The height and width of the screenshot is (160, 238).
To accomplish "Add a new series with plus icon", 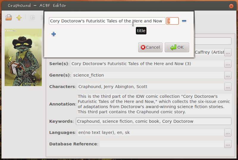I will coord(54,34).
